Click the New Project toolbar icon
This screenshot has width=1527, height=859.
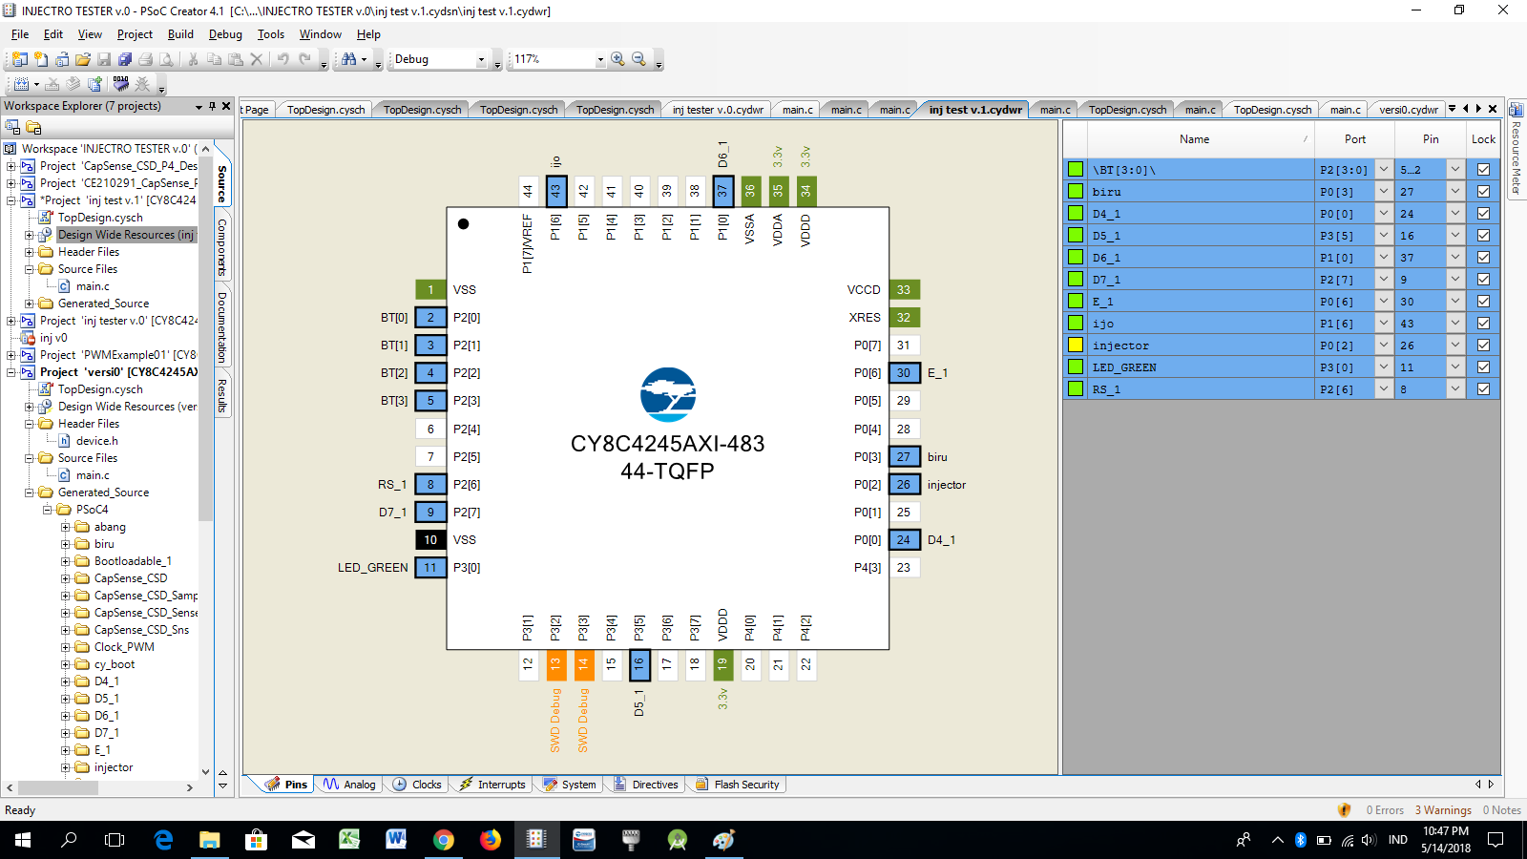[x=19, y=59]
